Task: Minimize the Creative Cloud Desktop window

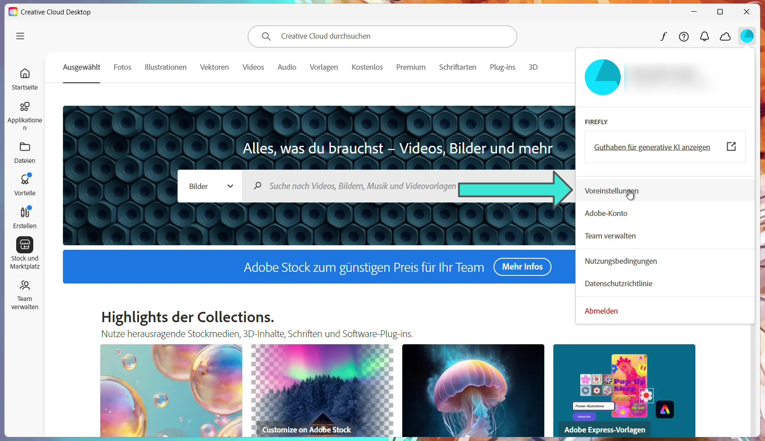Action: pyautogui.click(x=694, y=12)
